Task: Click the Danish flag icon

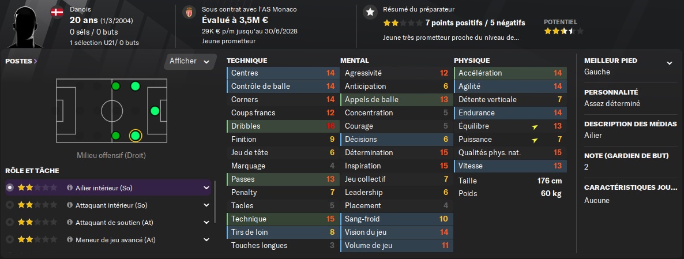Action: [x=57, y=12]
